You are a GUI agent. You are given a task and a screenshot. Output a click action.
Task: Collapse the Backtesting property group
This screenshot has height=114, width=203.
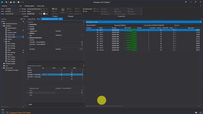point(28,24)
